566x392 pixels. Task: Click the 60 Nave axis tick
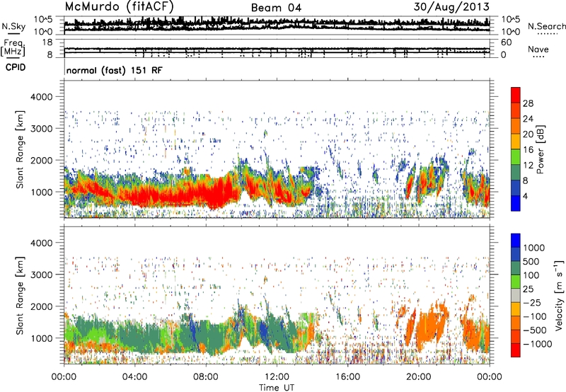(x=507, y=42)
